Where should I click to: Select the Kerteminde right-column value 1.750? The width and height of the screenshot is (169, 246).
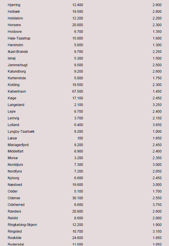pyautogui.click(x=157, y=78)
